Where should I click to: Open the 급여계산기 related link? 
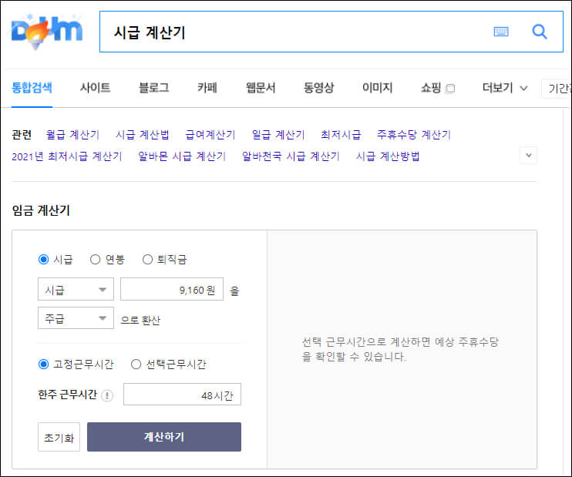210,135
